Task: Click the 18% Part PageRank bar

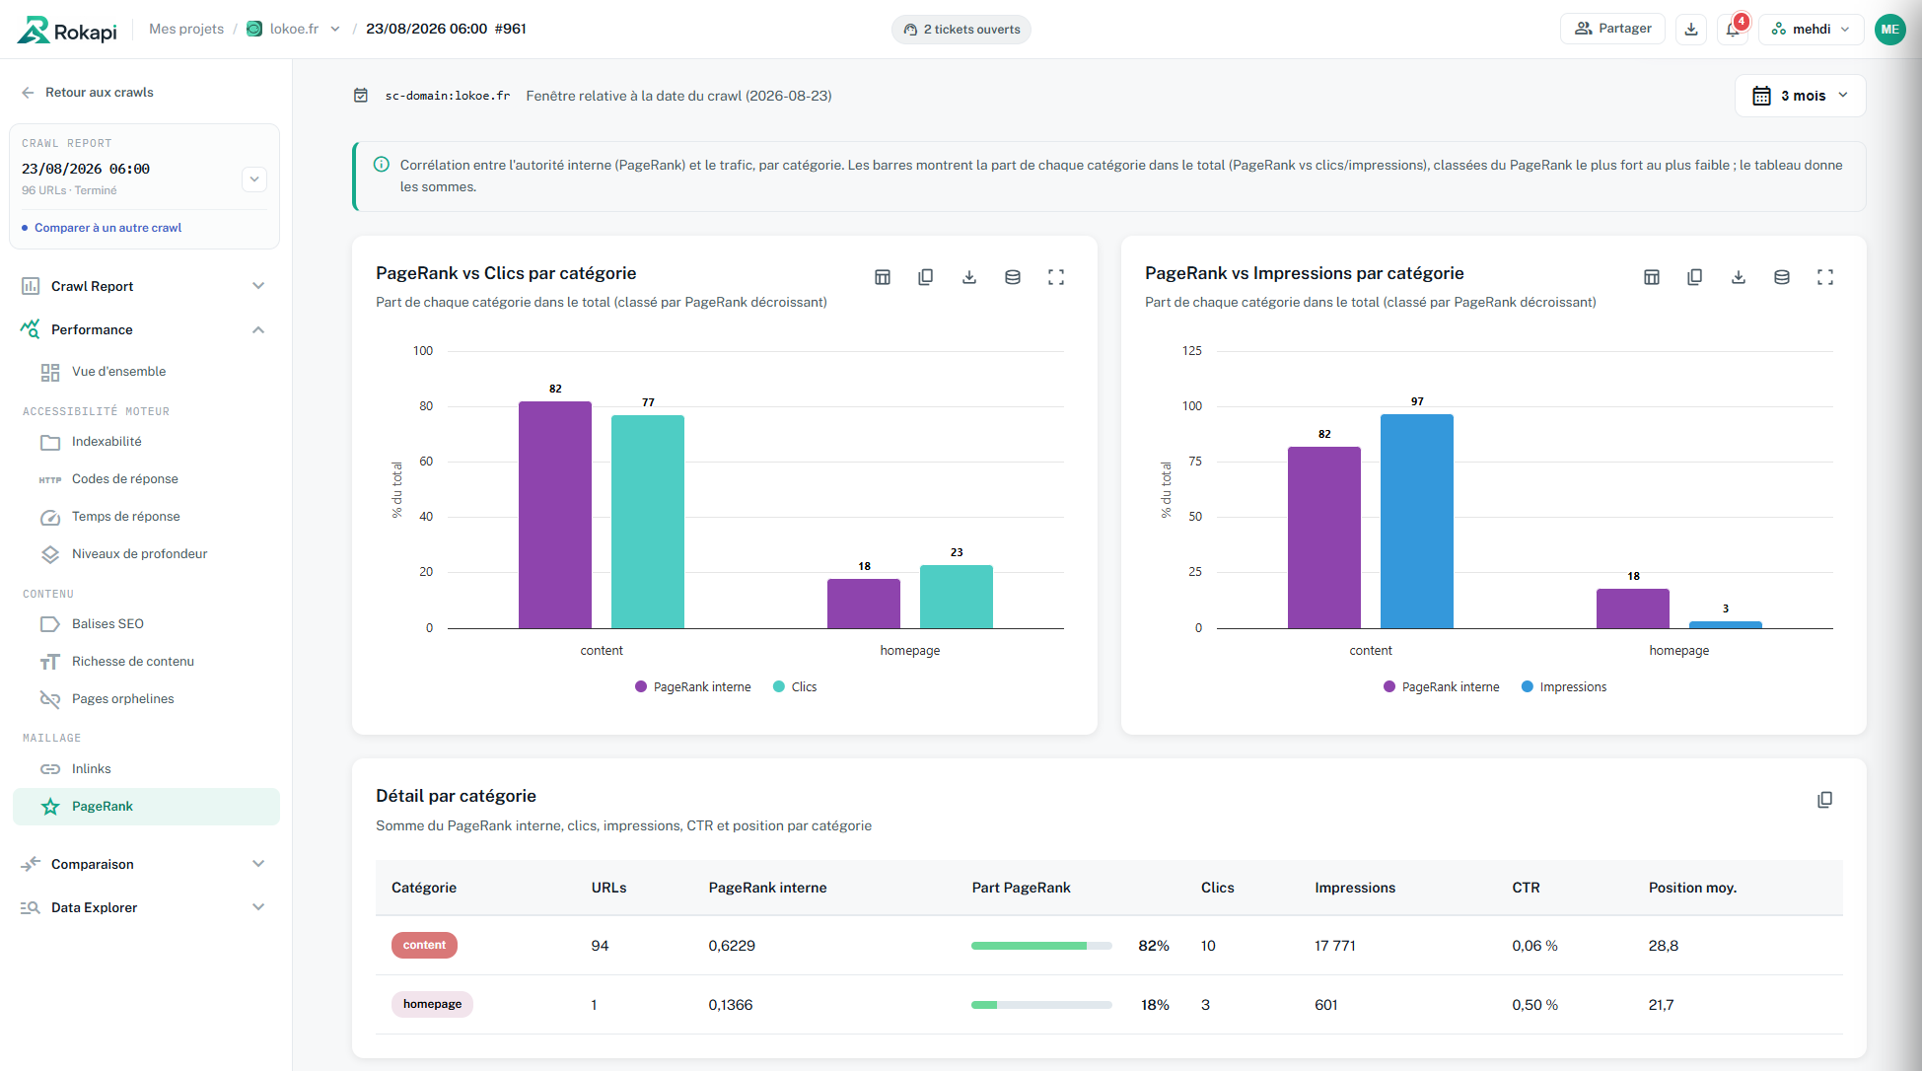Action: (1041, 1005)
